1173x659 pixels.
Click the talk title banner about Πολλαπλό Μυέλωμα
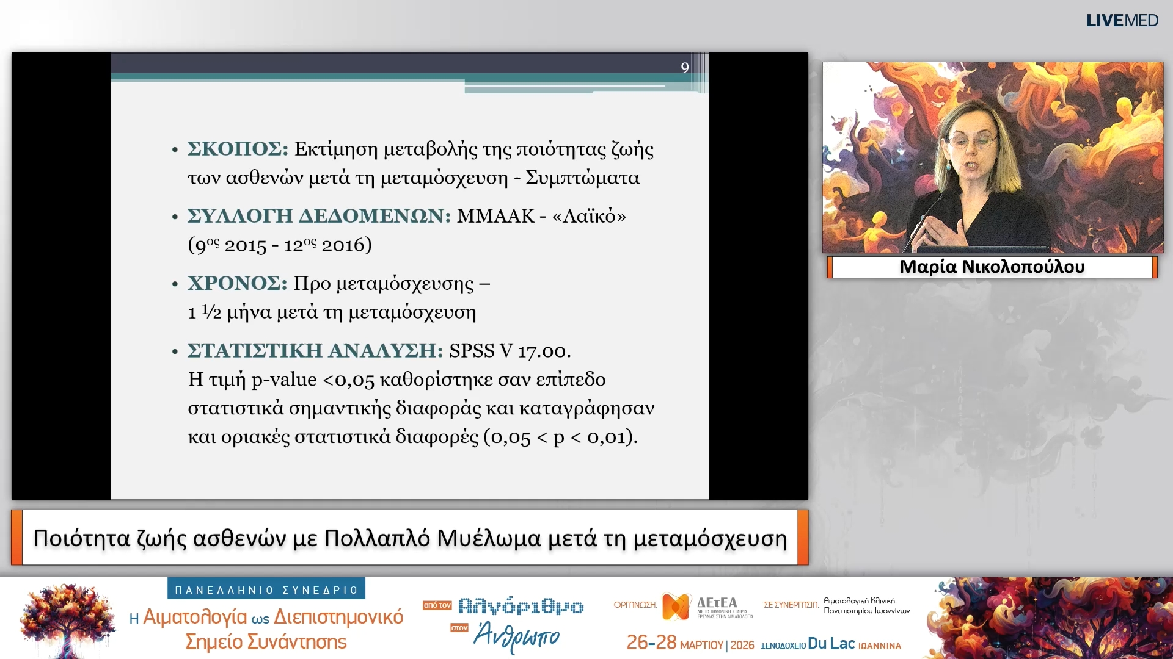[x=409, y=538]
